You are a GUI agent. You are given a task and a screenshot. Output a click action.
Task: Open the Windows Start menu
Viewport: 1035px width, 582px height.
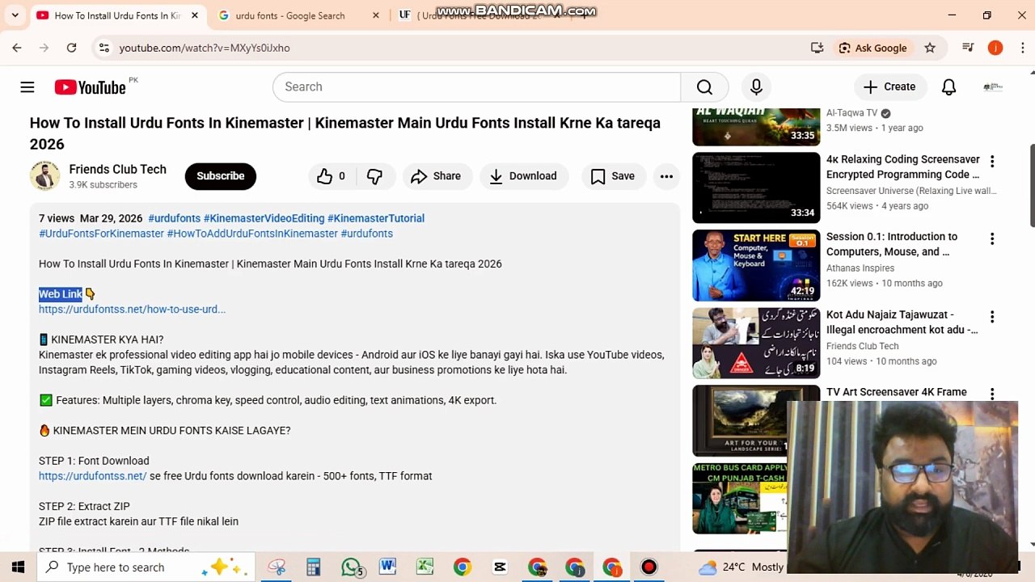18,567
